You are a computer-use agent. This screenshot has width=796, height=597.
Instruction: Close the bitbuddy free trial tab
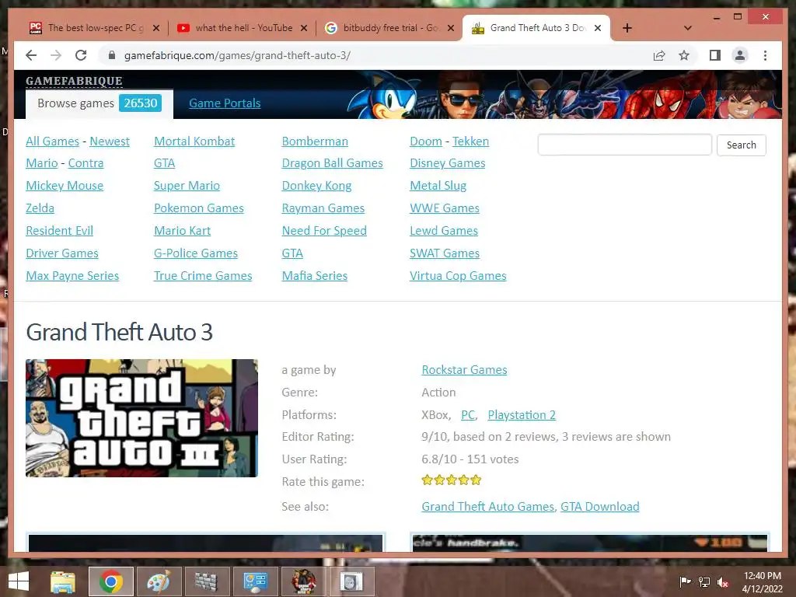tap(451, 28)
